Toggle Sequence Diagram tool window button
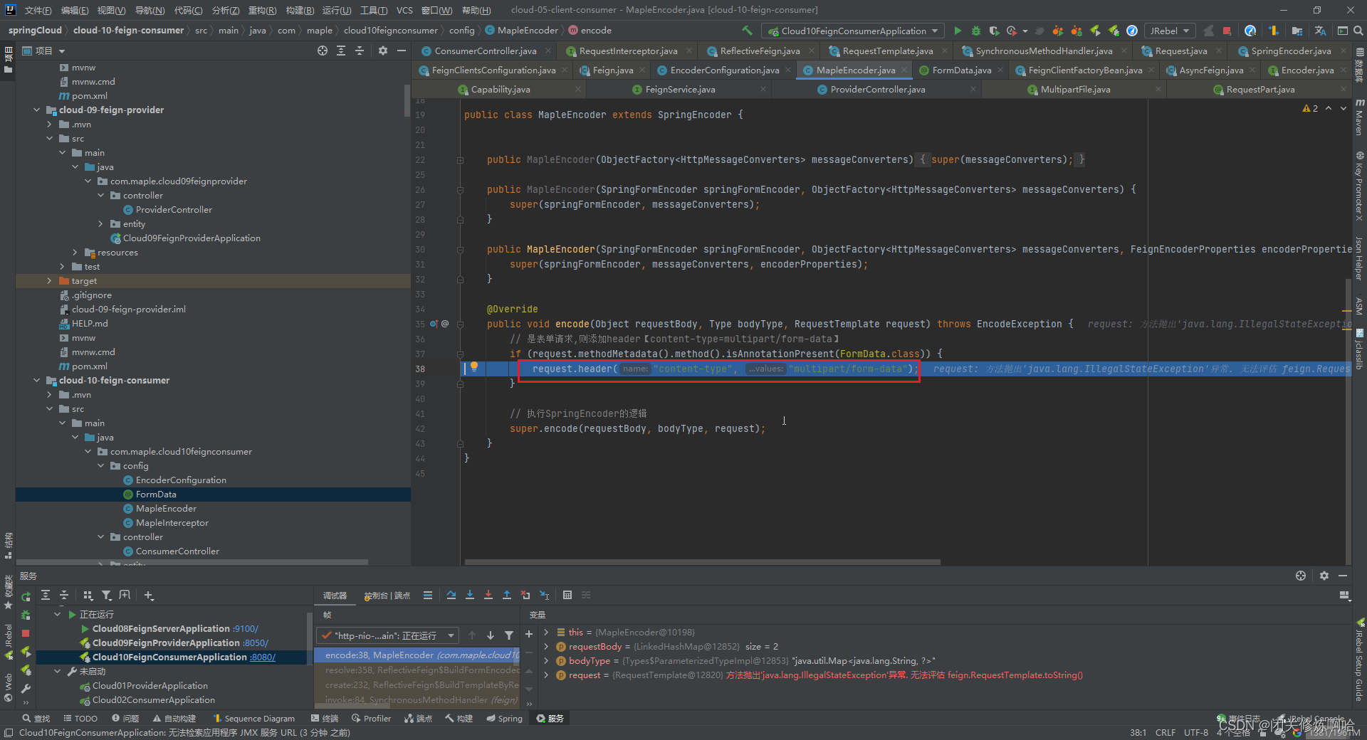 pos(253,719)
